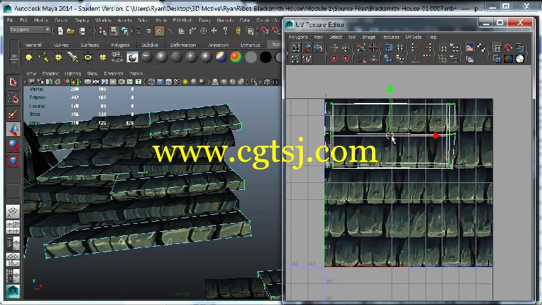The image size is (542, 305).
Task: Open the Edit Mesh menu
Action: pyautogui.click(x=182, y=20)
